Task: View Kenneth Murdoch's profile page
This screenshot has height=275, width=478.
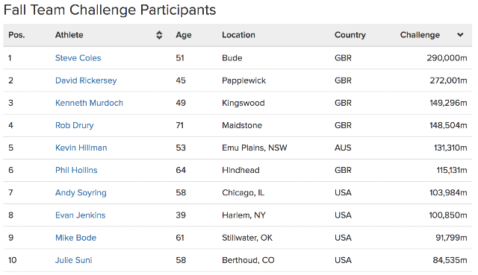Action: point(89,103)
